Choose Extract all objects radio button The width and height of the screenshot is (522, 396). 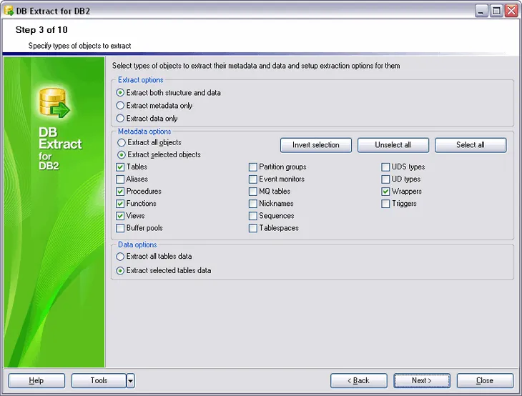122,143
